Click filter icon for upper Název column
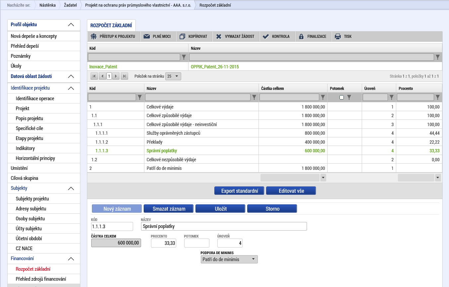The width and height of the screenshot is (449, 287). (438, 57)
